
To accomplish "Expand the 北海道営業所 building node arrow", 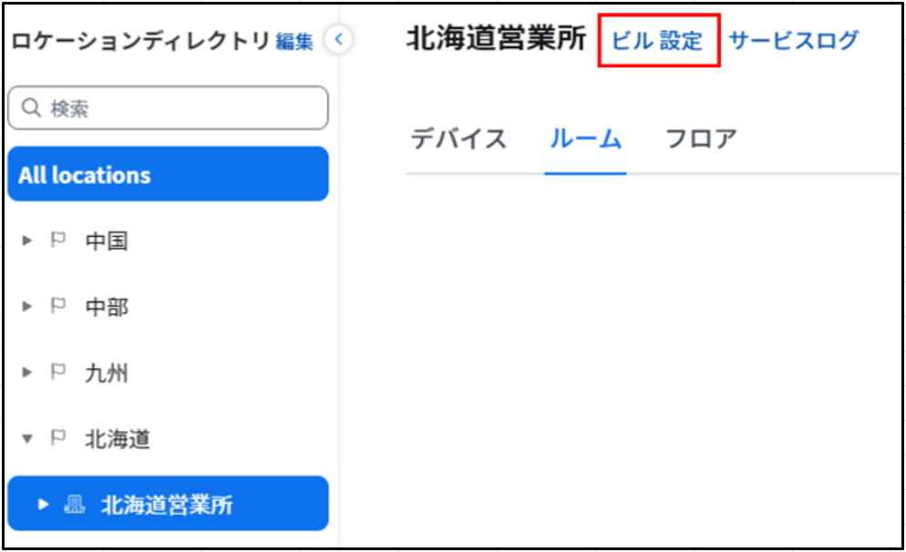I will point(43,504).
